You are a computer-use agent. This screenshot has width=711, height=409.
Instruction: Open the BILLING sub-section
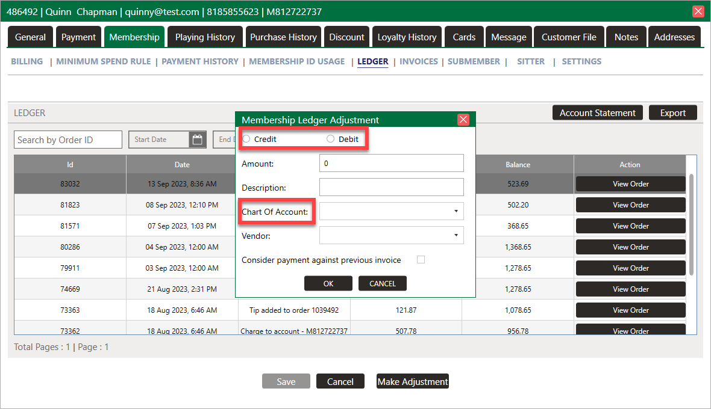click(x=27, y=61)
